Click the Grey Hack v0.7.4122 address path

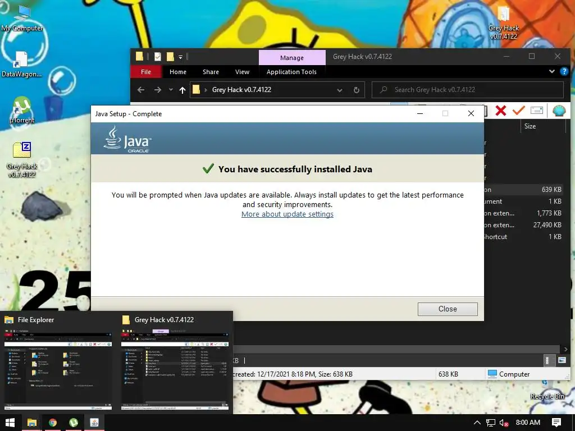(x=241, y=90)
